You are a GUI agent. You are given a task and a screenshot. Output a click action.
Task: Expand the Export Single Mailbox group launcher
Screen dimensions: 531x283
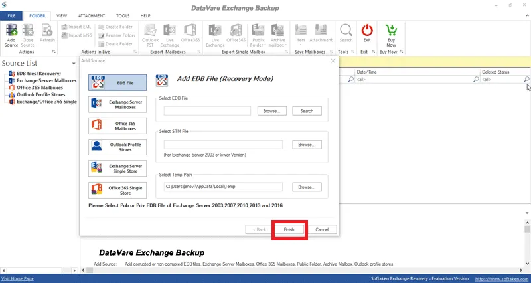pyautogui.click(x=287, y=52)
